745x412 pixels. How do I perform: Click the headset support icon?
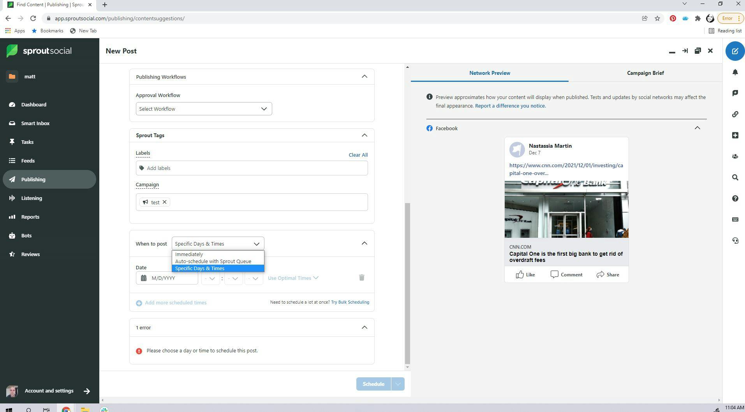tap(735, 240)
